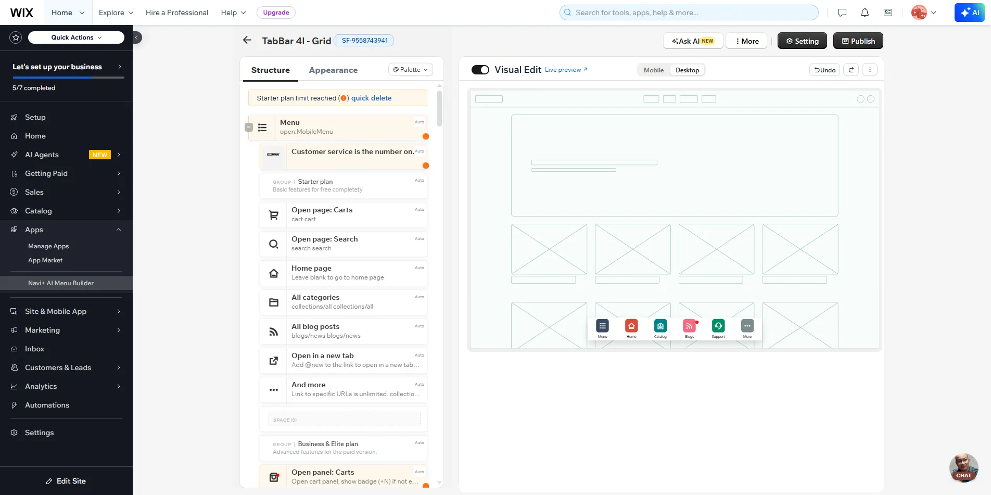This screenshot has width=991, height=495.
Task: Click the cart icon for Open page: Carts
Action: pyautogui.click(x=273, y=215)
